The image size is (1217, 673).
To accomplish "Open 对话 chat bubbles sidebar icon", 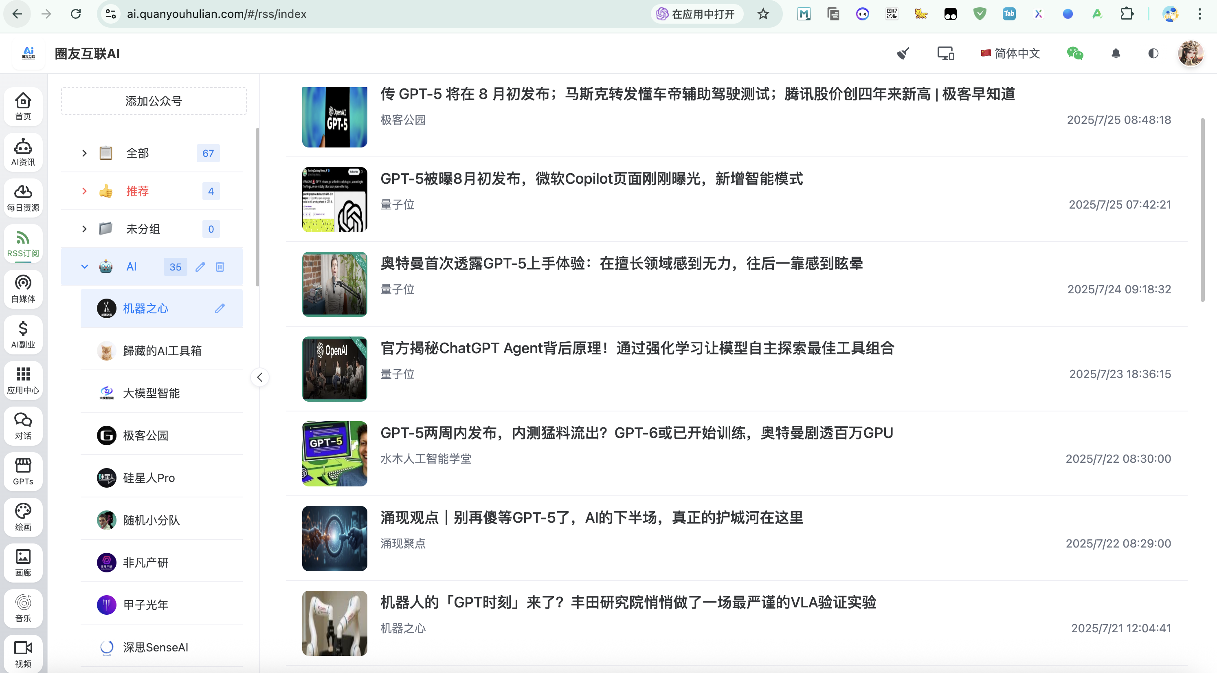I will pyautogui.click(x=23, y=426).
